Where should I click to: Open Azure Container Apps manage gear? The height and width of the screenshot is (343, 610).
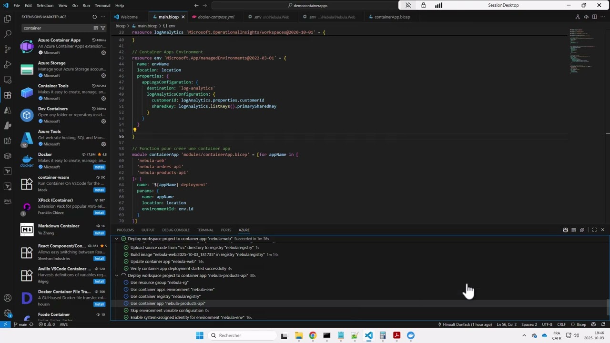pyautogui.click(x=103, y=52)
